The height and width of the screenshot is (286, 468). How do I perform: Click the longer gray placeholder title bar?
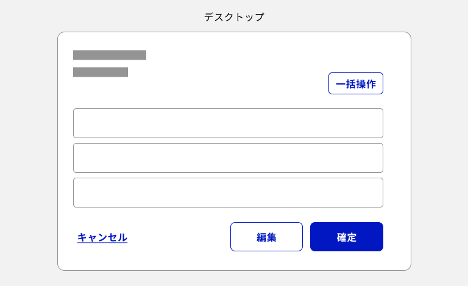(x=110, y=55)
